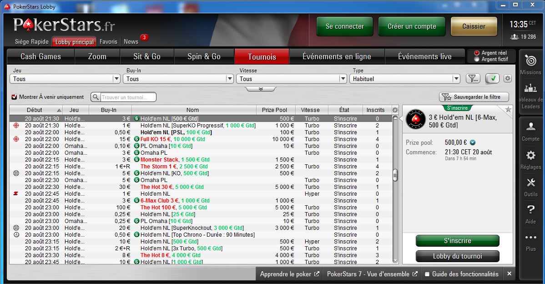Click the tournament list scrollbar handle
The width and height of the screenshot is (545, 284).
[x=395, y=175]
